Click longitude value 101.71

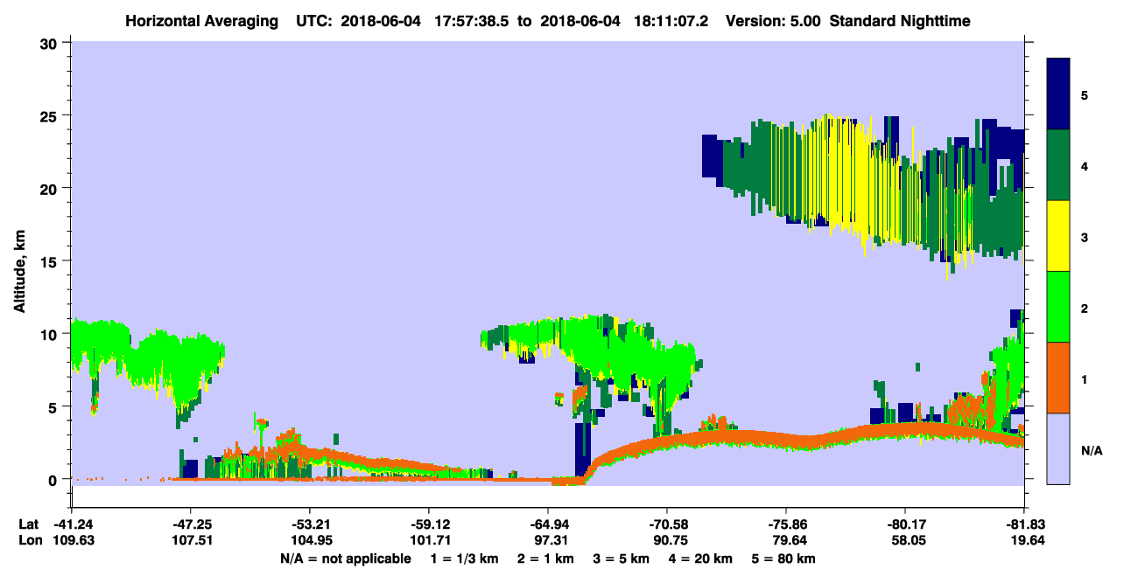click(x=429, y=540)
